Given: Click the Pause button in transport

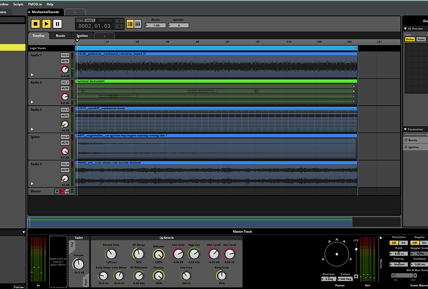Looking at the screenshot, I should (57, 24).
